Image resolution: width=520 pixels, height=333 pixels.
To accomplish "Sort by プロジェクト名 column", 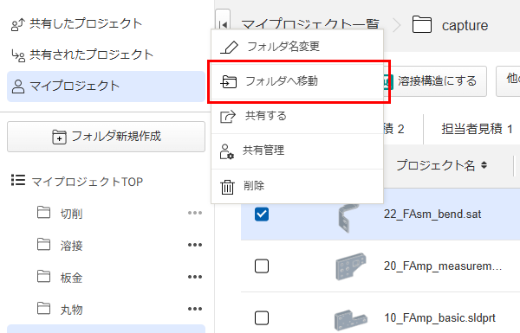I will (441, 165).
